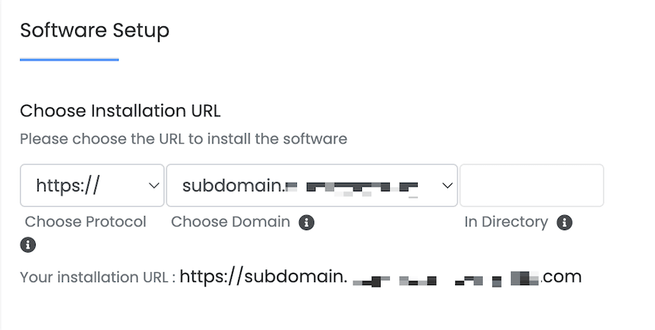The width and height of the screenshot is (655, 330).
Task: Click the chevron arrow of the domain selector
Action: click(446, 185)
